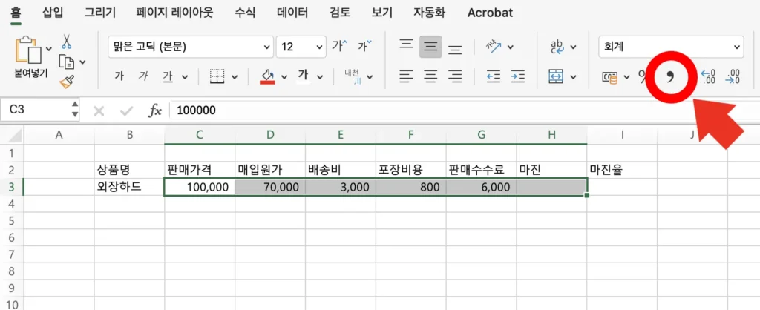Open the Acrobat tab
Viewport: 760px width, 310px height.
tap(490, 13)
